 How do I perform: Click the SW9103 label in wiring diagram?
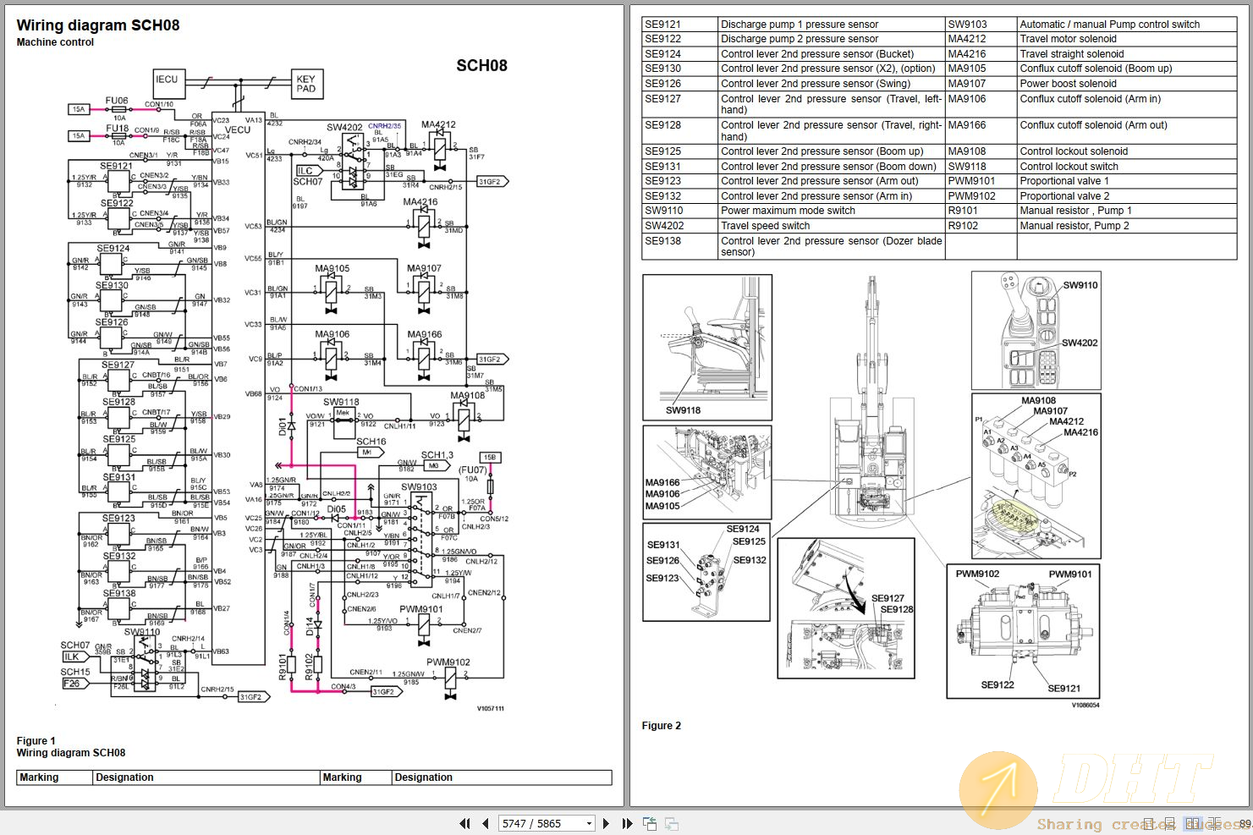click(x=419, y=486)
